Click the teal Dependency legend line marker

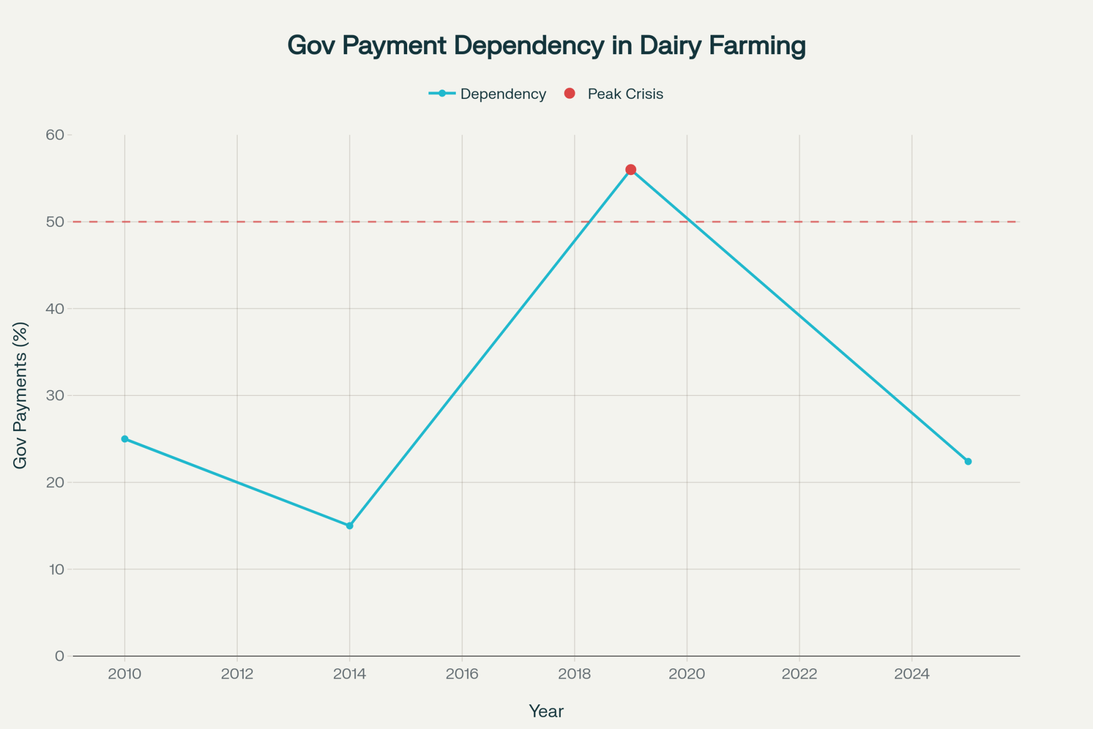click(442, 94)
